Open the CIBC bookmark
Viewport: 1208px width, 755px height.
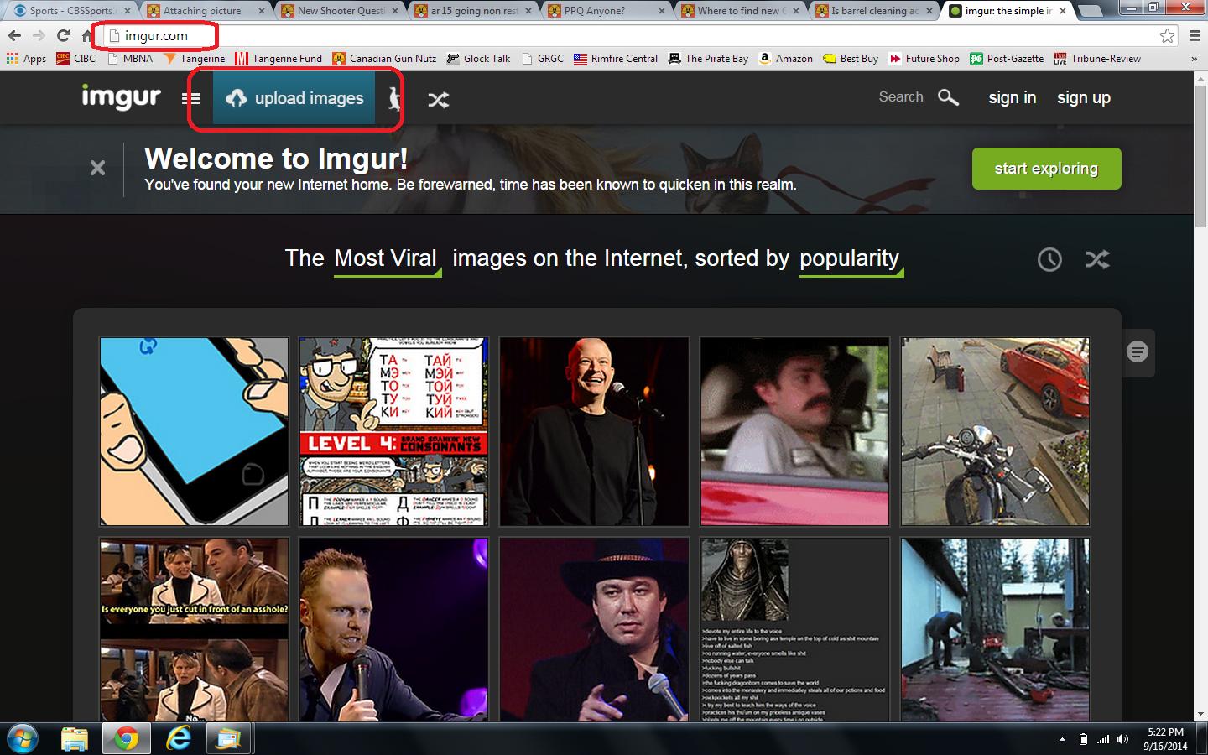point(76,59)
